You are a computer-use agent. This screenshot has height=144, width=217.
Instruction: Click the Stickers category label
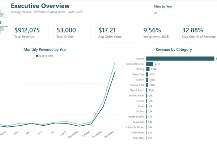[140, 80]
